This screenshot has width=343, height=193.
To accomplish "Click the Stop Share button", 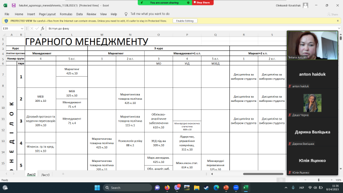I will pyautogui.click(x=203, y=3).
